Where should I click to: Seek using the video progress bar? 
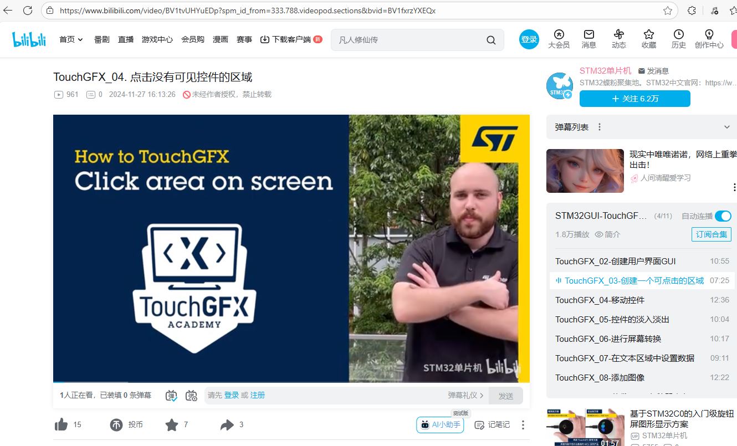click(291, 382)
